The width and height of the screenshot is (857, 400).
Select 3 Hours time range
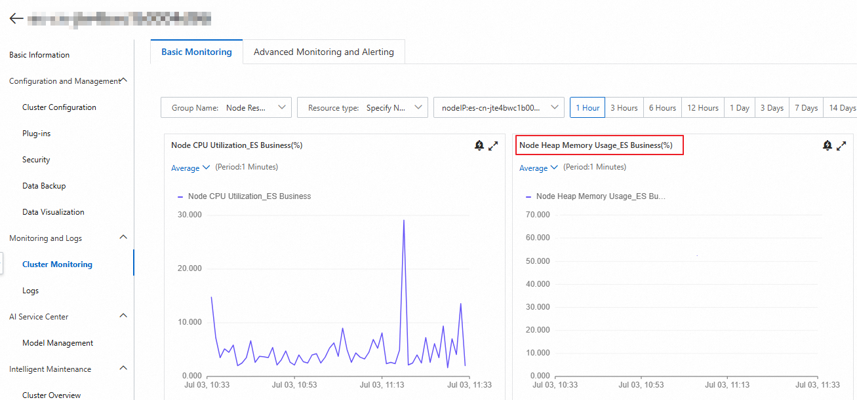(624, 108)
